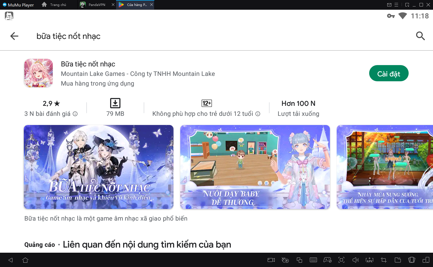433x267 pixels.
Task: Switch to the PandaVPN tab
Action: pos(97,5)
